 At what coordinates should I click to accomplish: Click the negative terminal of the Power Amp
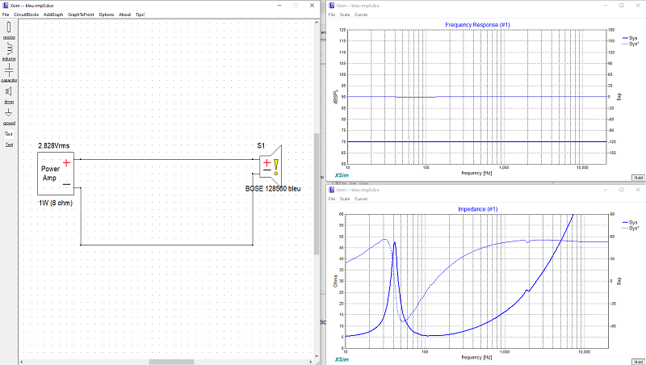tap(66, 185)
